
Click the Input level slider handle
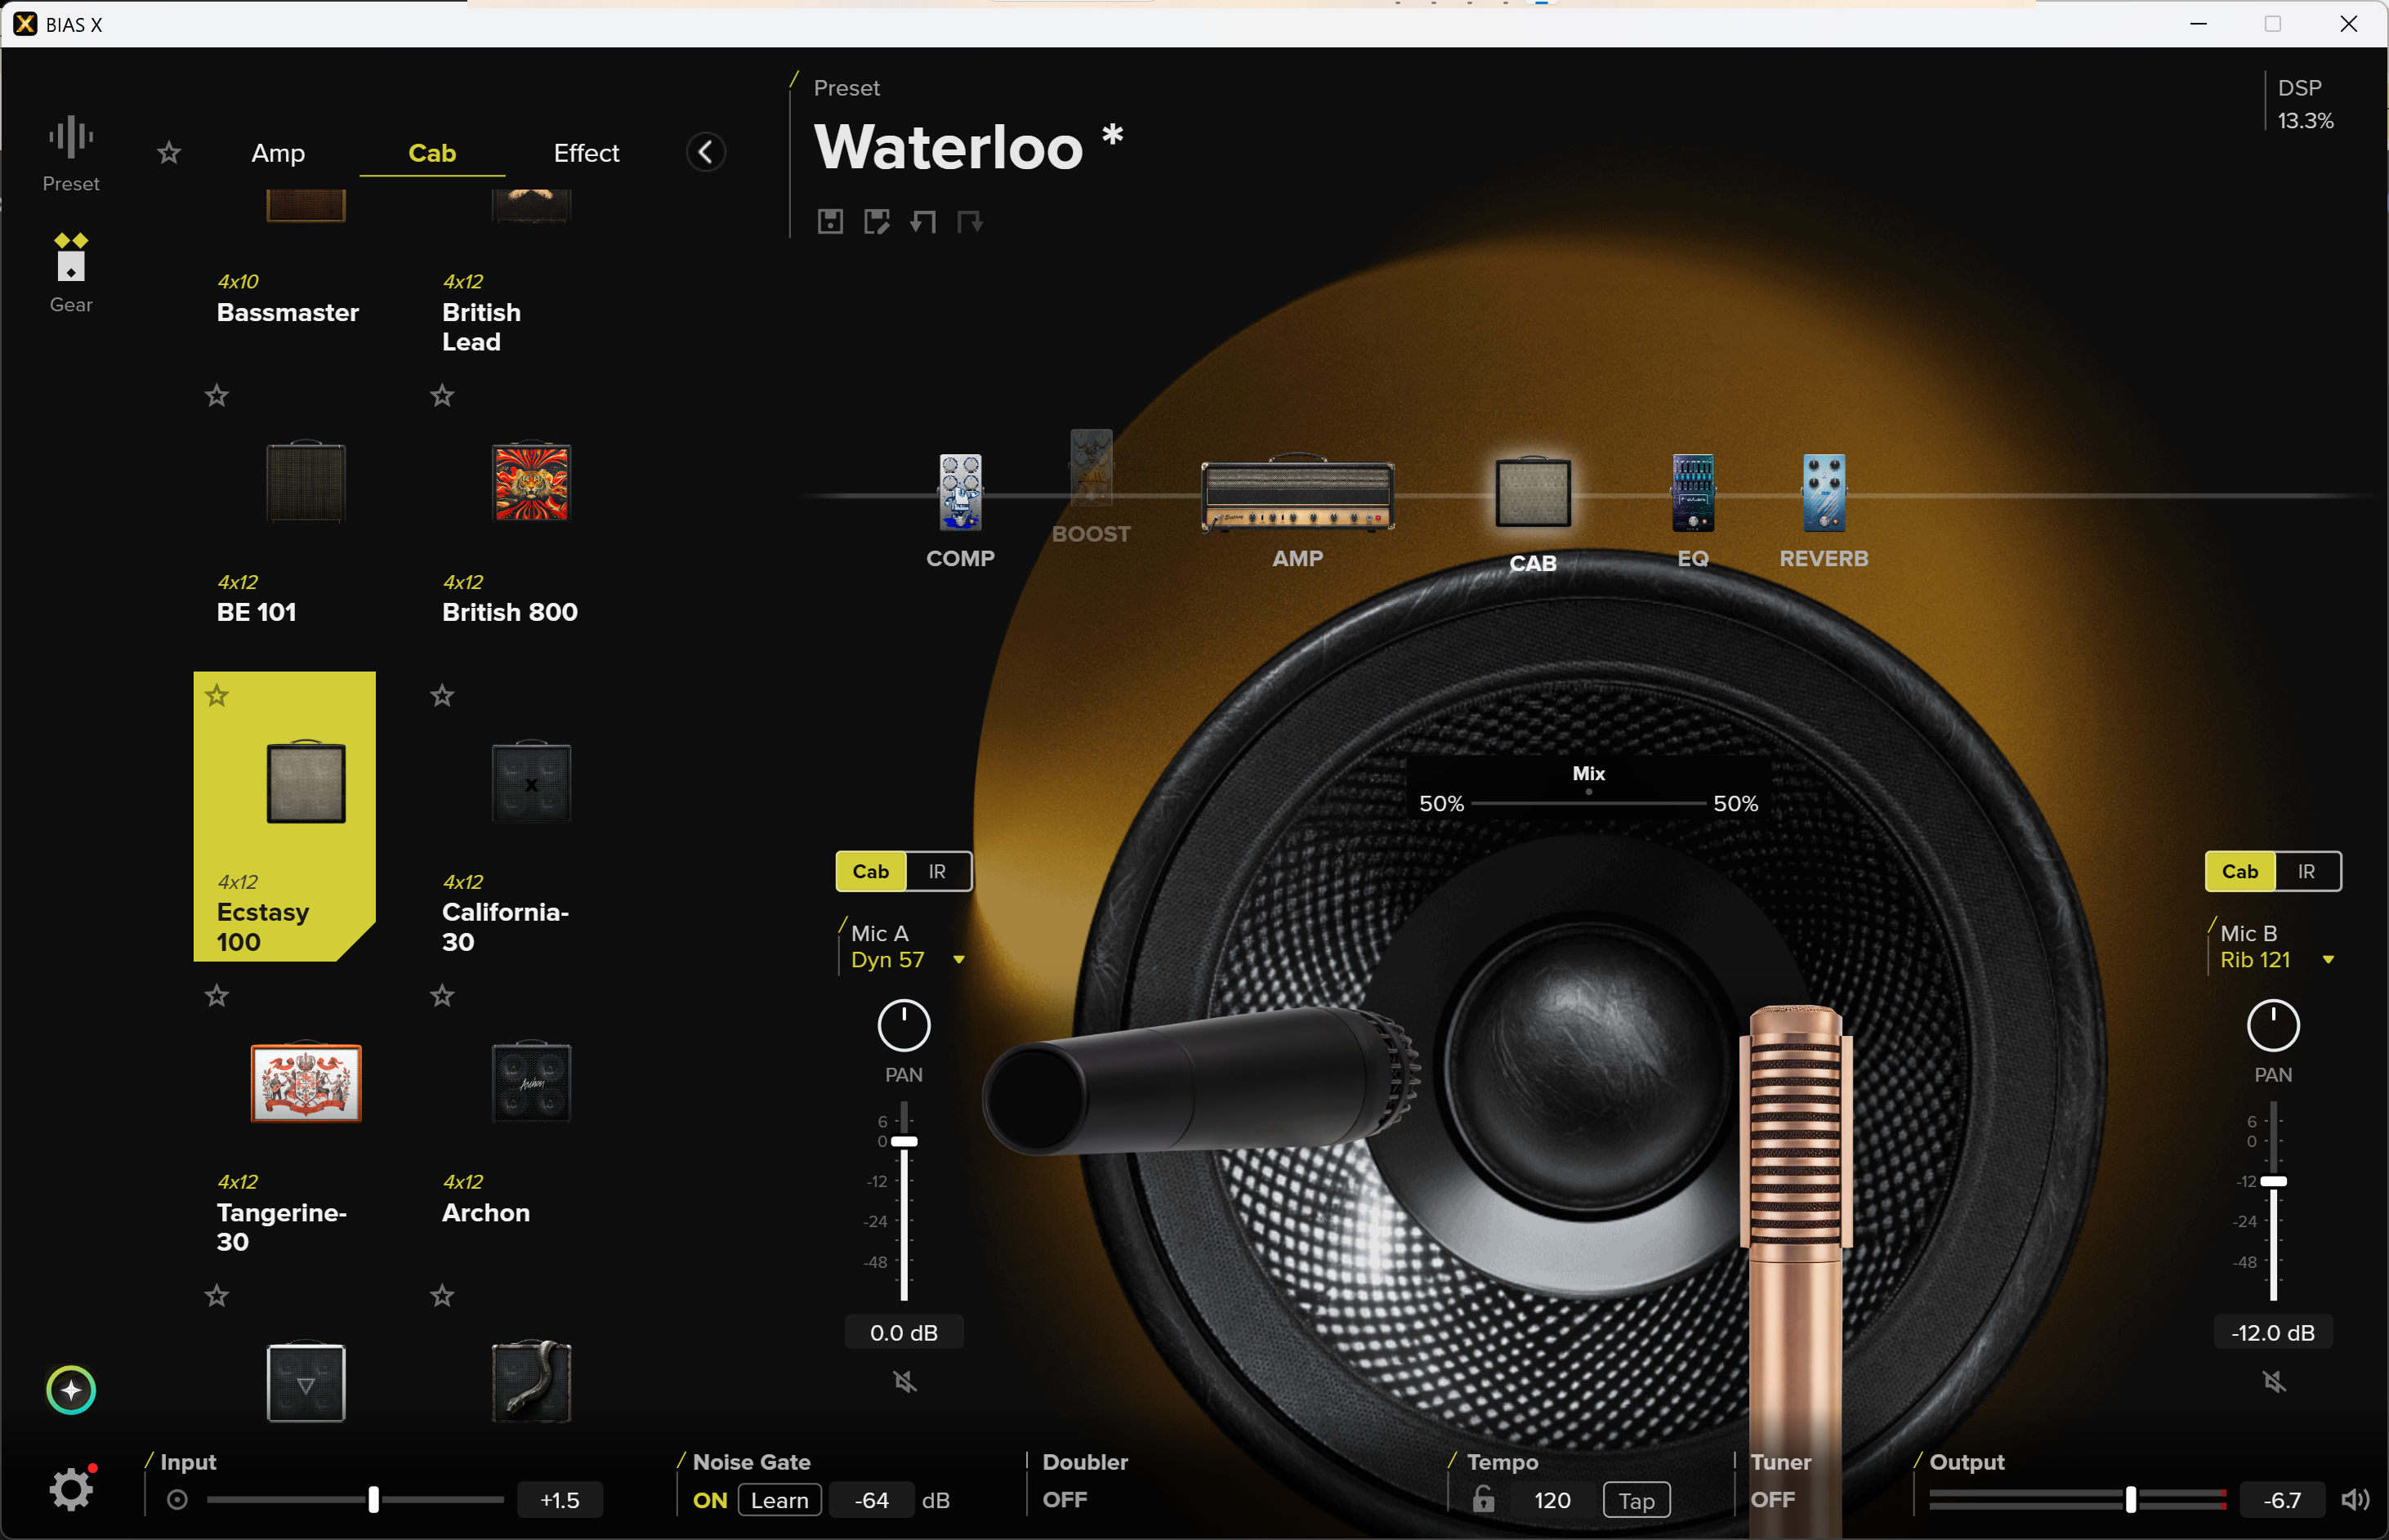[373, 1499]
